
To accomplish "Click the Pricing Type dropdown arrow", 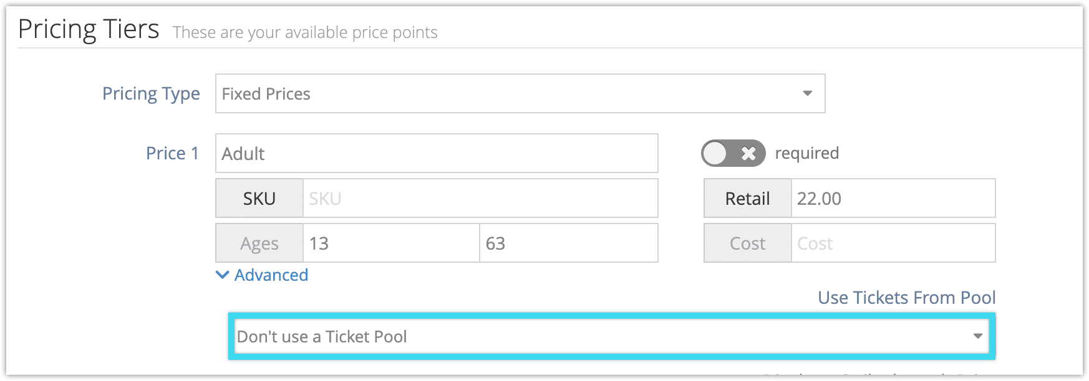I will (x=807, y=93).
